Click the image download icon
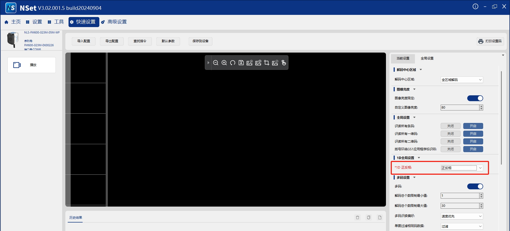 (250, 63)
